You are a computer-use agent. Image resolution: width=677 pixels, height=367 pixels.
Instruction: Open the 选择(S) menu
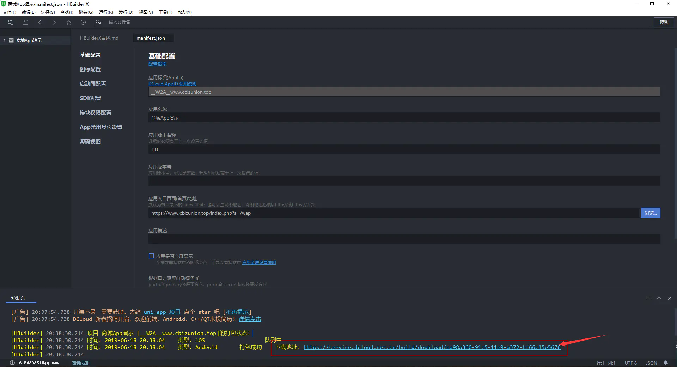point(48,12)
